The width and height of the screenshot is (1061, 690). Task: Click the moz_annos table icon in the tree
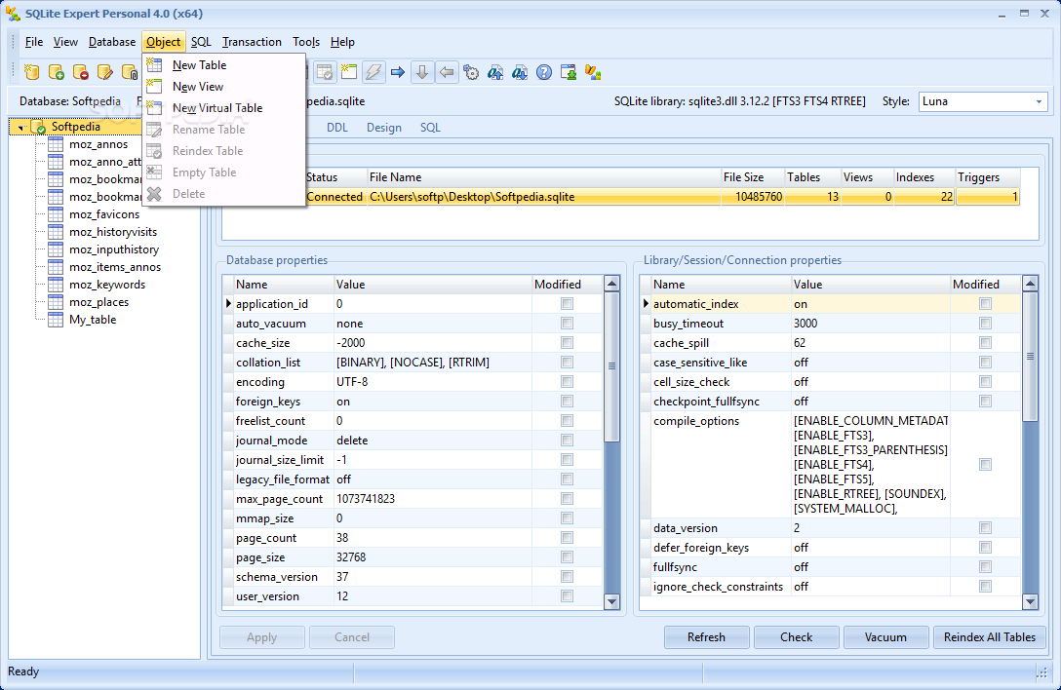pyautogui.click(x=56, y=144)
